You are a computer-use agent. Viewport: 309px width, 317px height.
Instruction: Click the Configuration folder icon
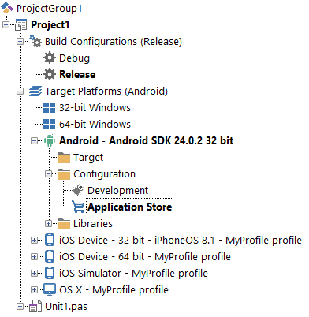64,174
